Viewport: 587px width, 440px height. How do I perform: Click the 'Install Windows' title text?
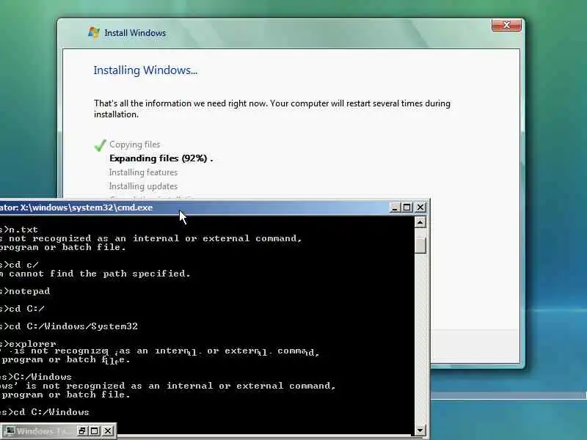coord(135,33)
